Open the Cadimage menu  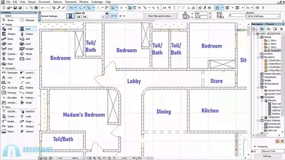[x=97, y=2]
